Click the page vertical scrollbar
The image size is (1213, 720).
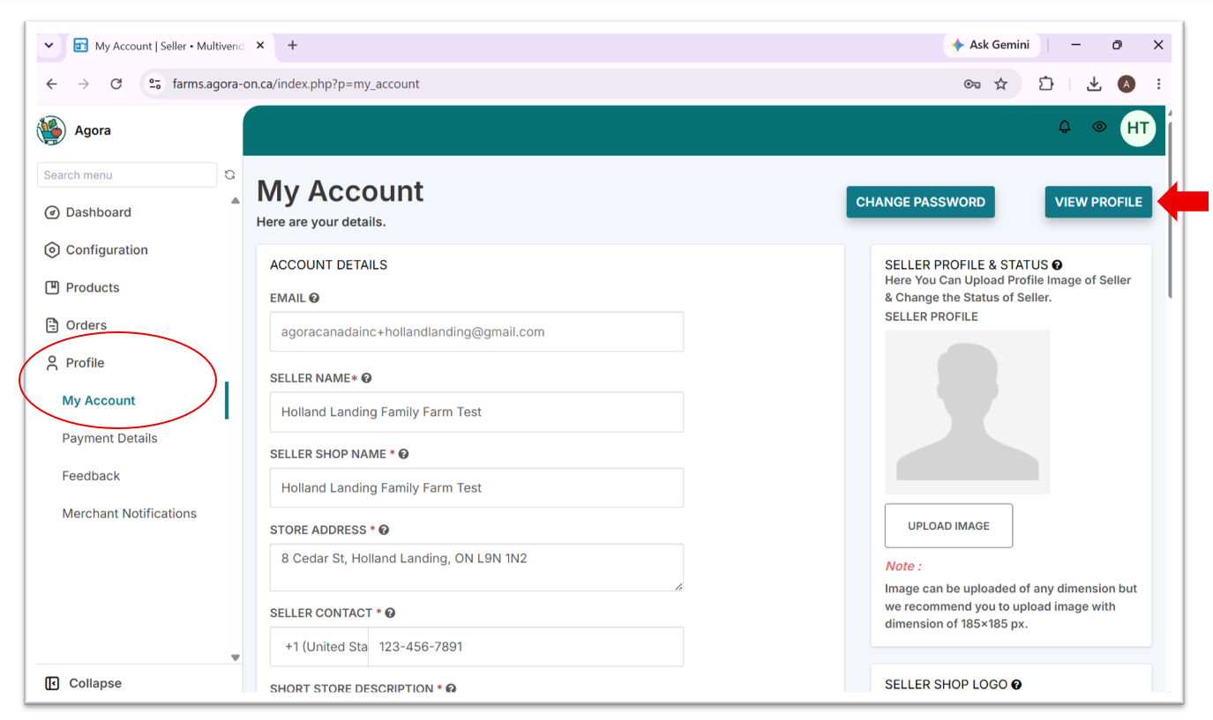[1168, 209]
